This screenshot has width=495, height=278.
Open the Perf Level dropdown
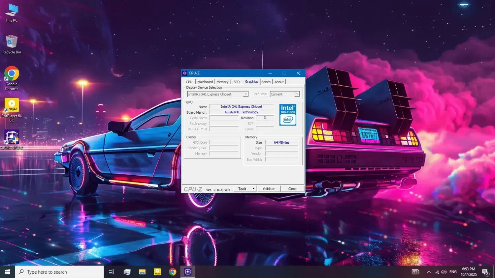pyautogui.click(x=297, y=94)
